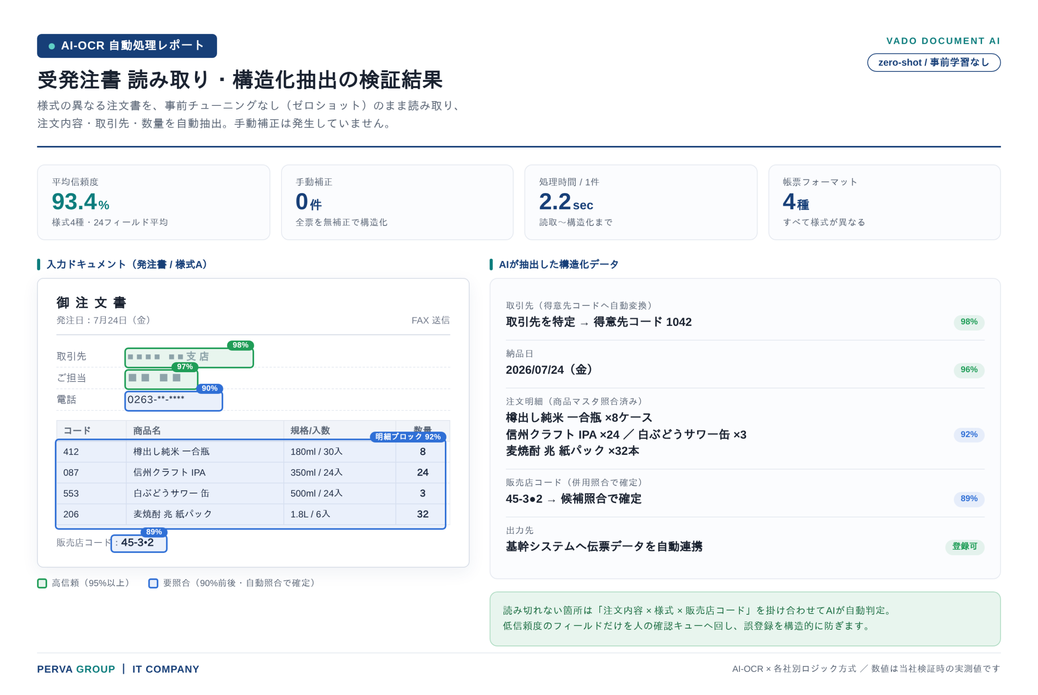
Task: Select the 手動補正 0件 card
Action: coord(397,202)
